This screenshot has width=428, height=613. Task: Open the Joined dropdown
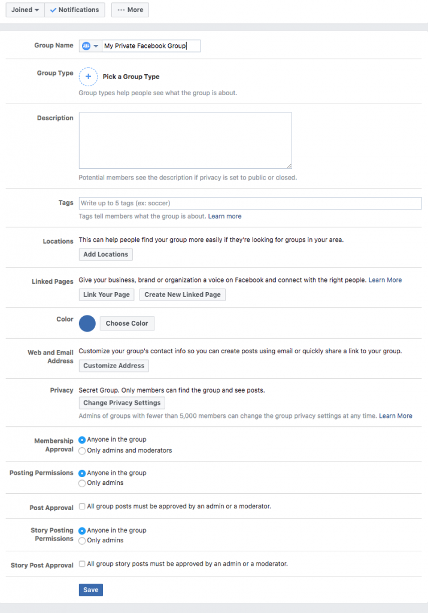[25, 10]
